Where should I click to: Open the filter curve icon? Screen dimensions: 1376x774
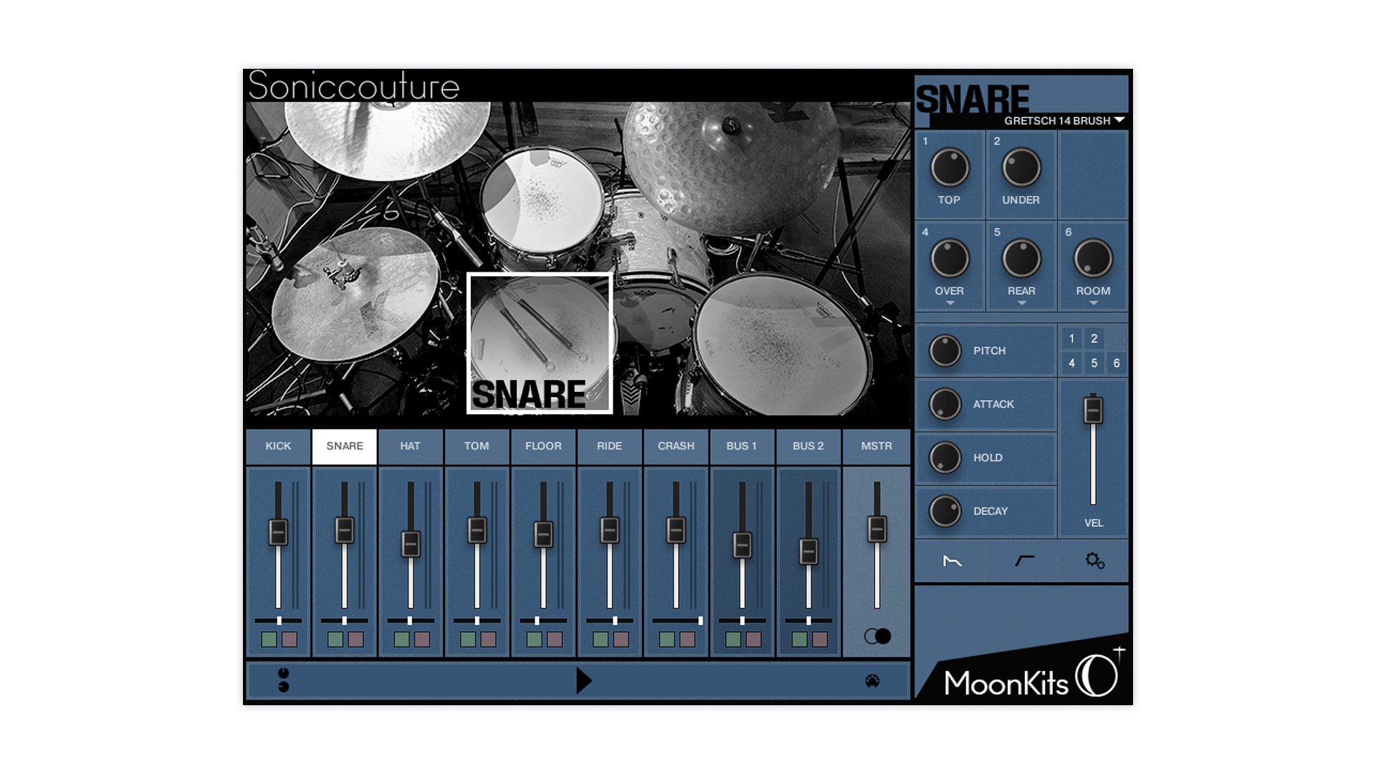point(1024,560)
